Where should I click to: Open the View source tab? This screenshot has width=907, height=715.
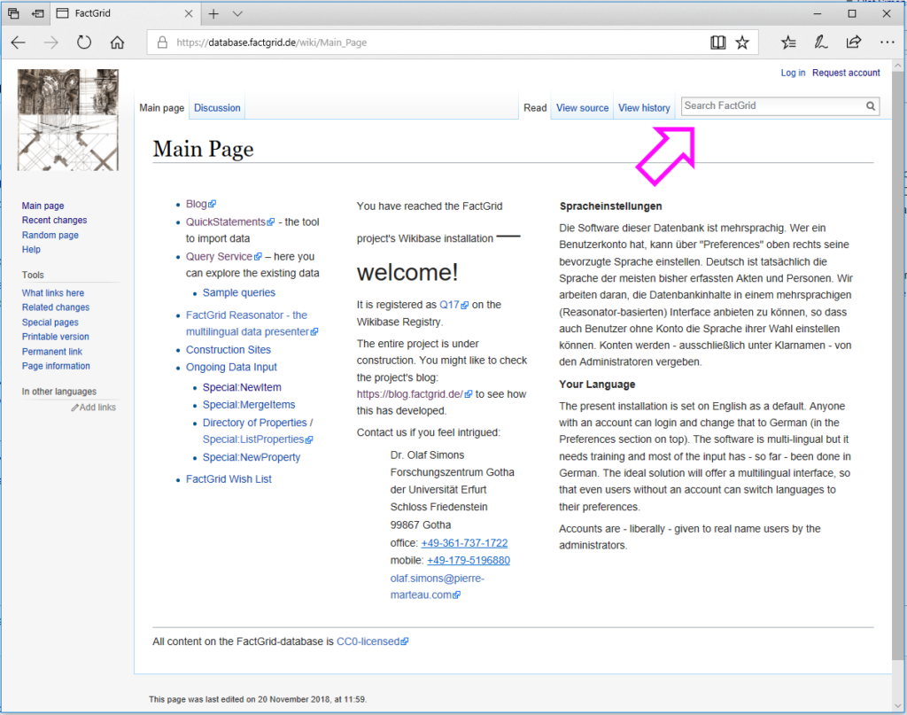[x=583, y=107]
